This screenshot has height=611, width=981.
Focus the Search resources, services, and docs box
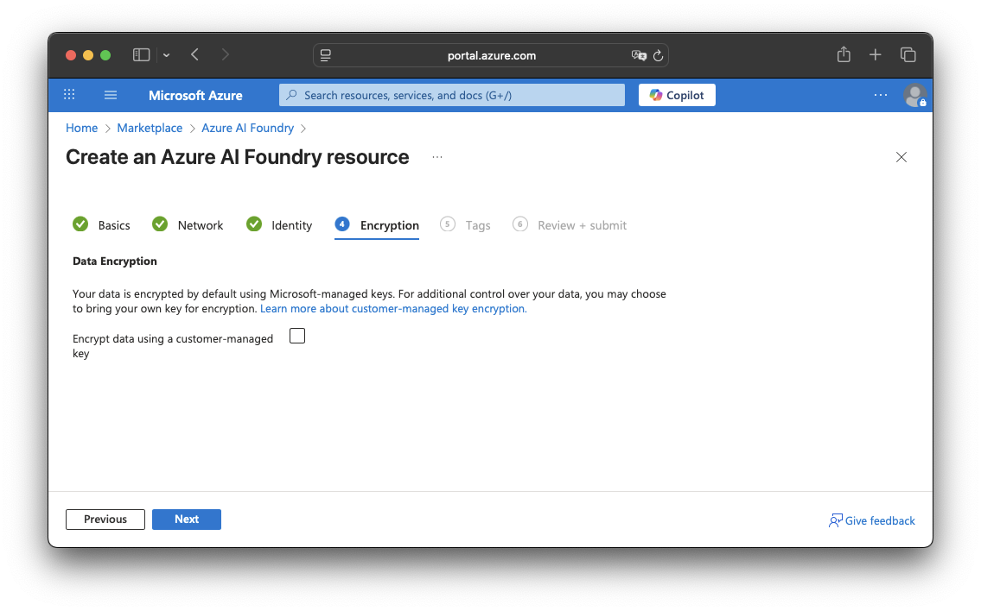click(x=452, y=95)
